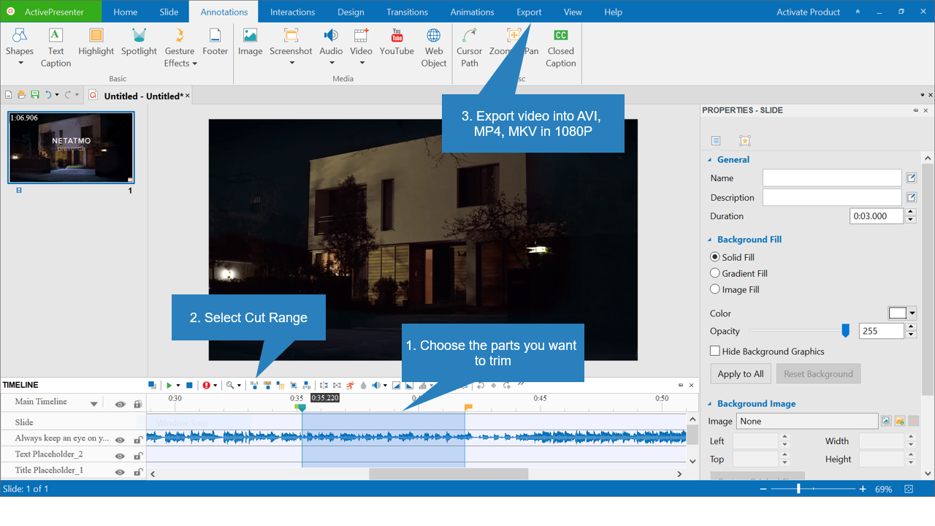This screenshot has height=526, width=935.
Task: Add a Web Object to the slide
Action: click(433, 44)
